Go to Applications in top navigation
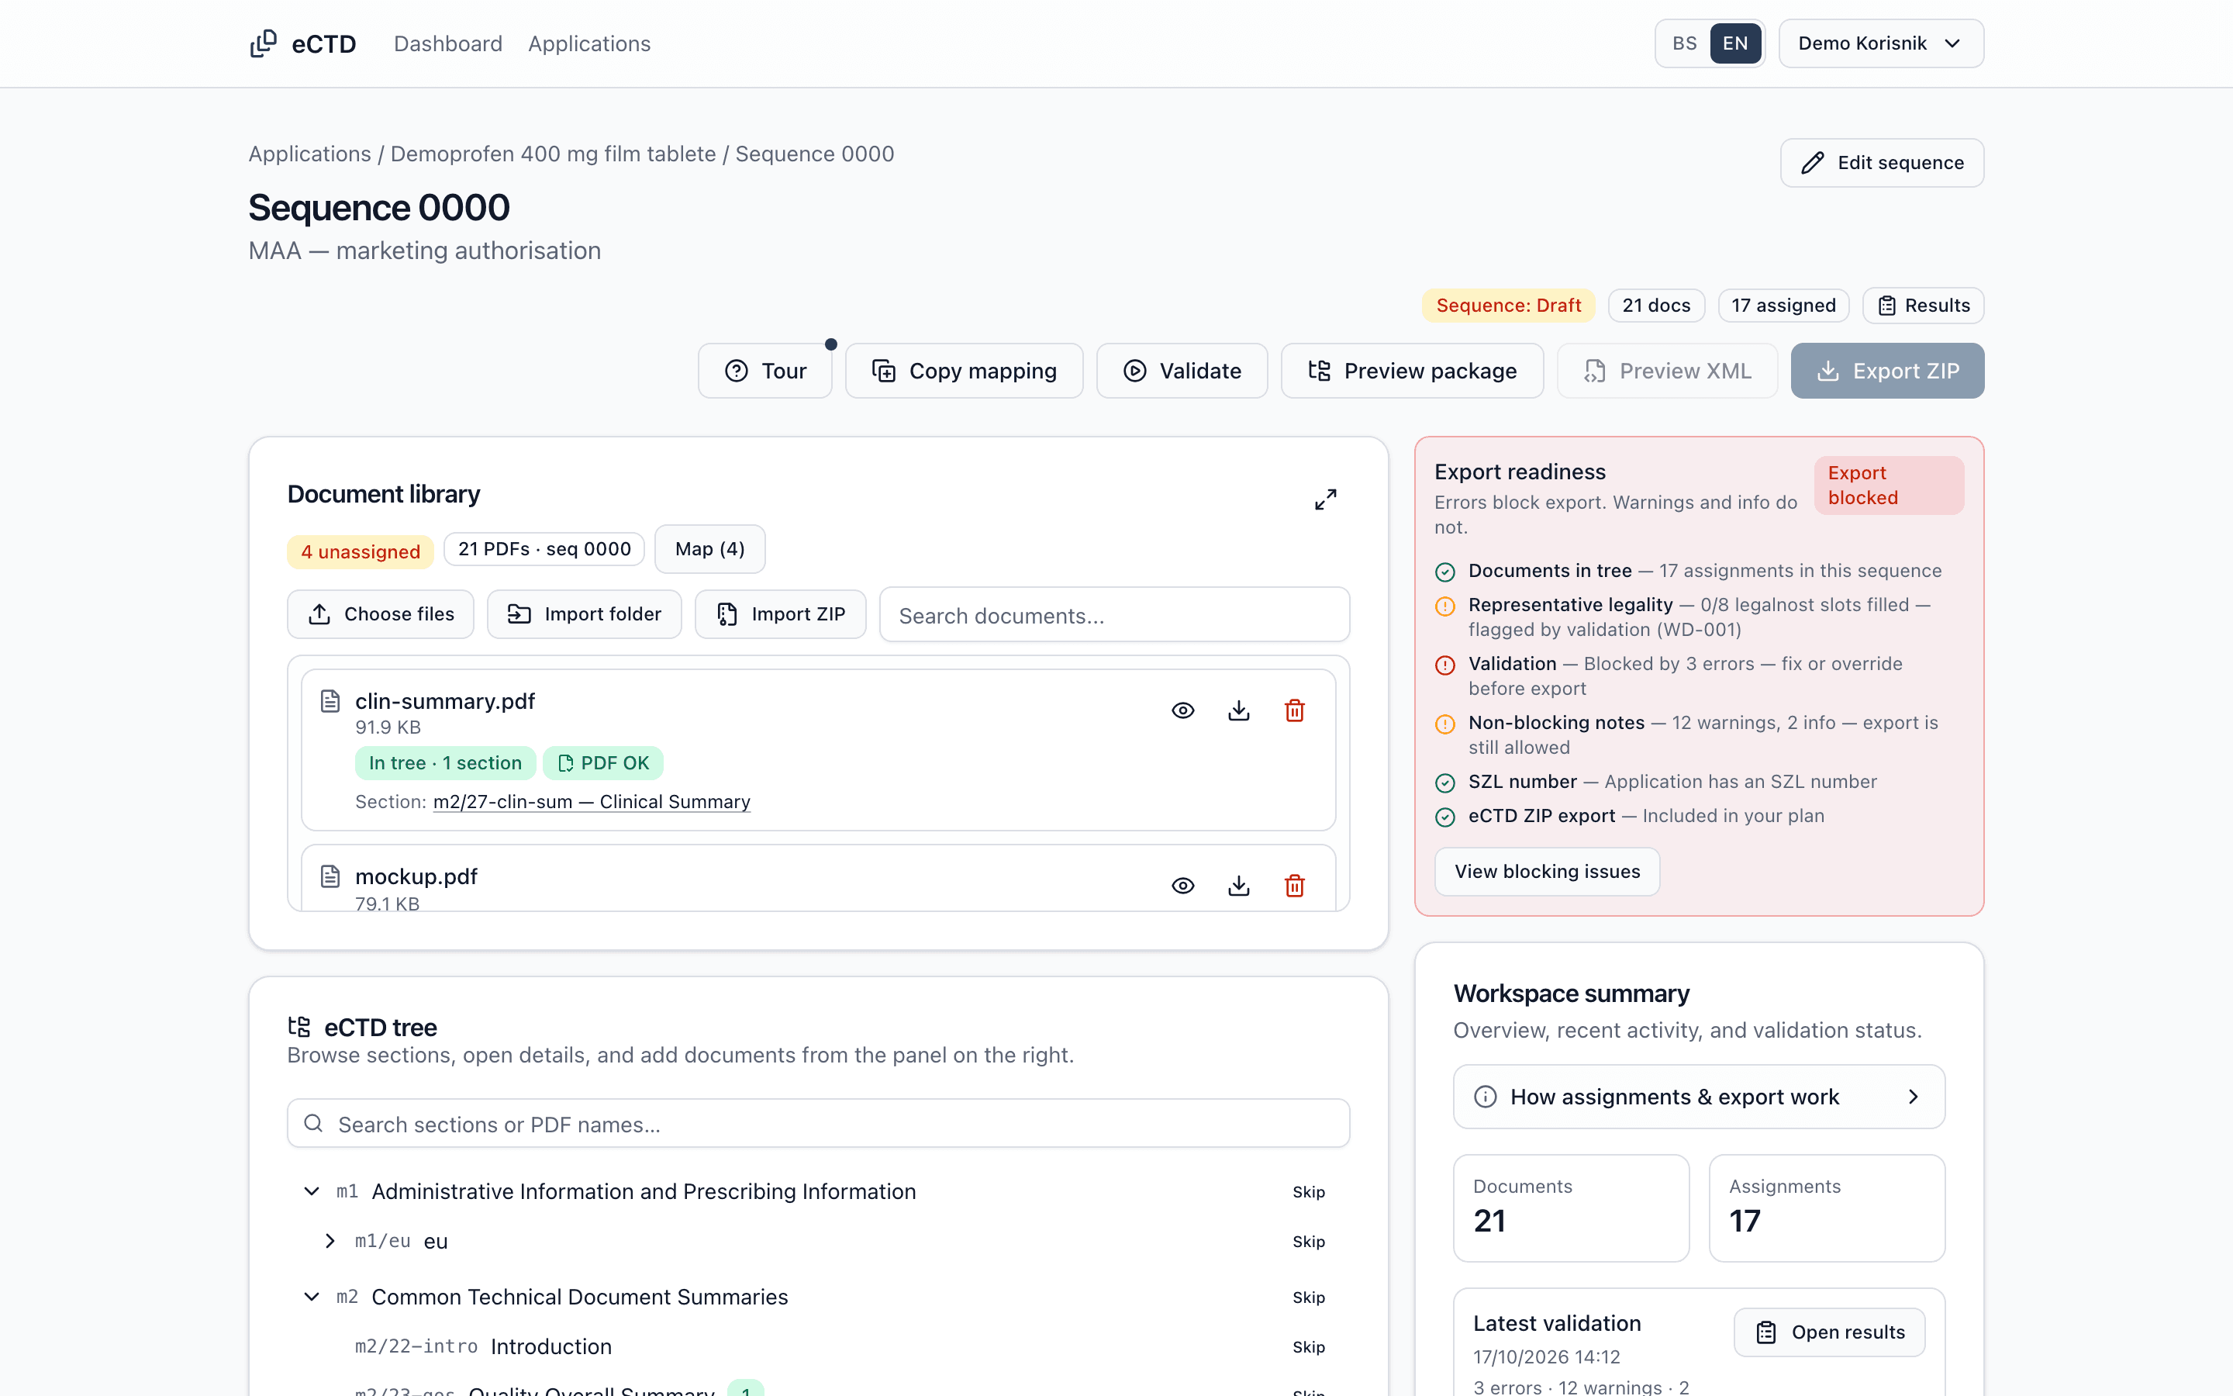 click(588, 43)
